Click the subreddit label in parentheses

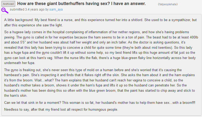coord(168,4)
